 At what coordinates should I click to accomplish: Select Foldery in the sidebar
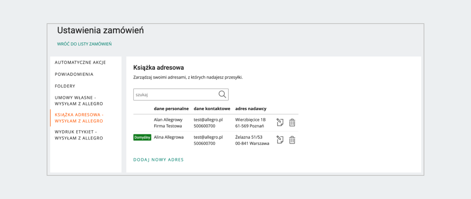tap(65, 86)
